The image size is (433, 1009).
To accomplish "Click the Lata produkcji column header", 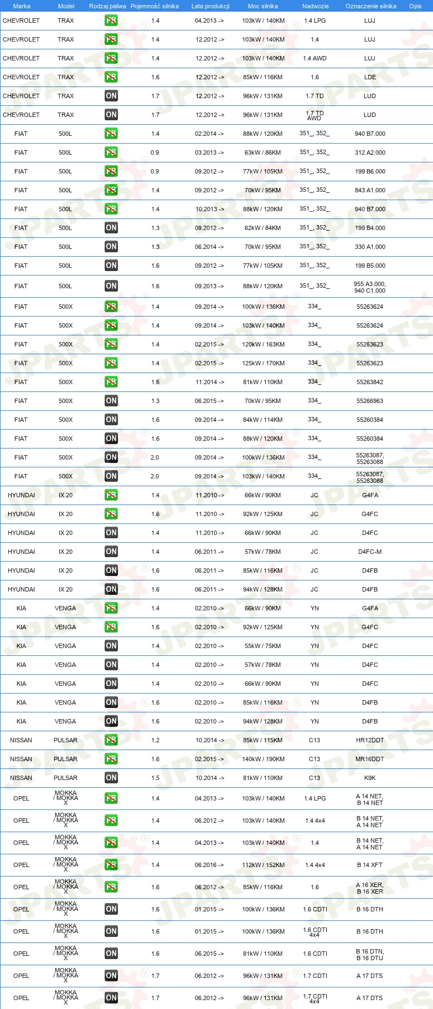I will point(210,6).
